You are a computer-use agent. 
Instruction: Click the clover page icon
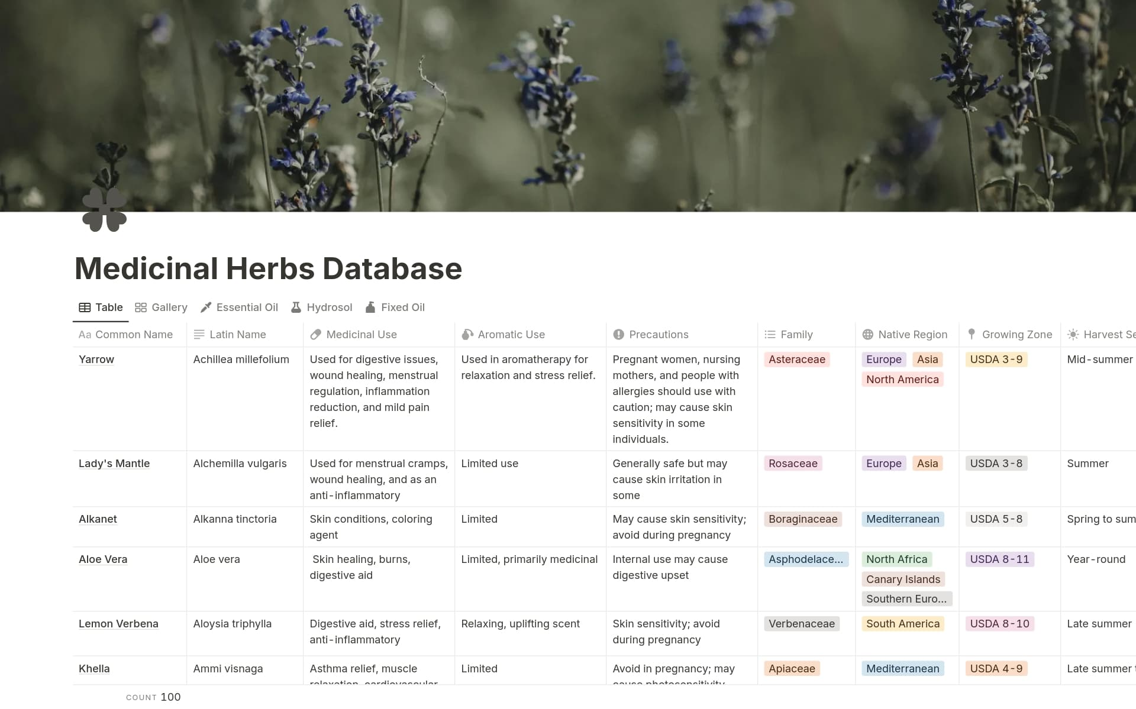(x=105, y=210)
